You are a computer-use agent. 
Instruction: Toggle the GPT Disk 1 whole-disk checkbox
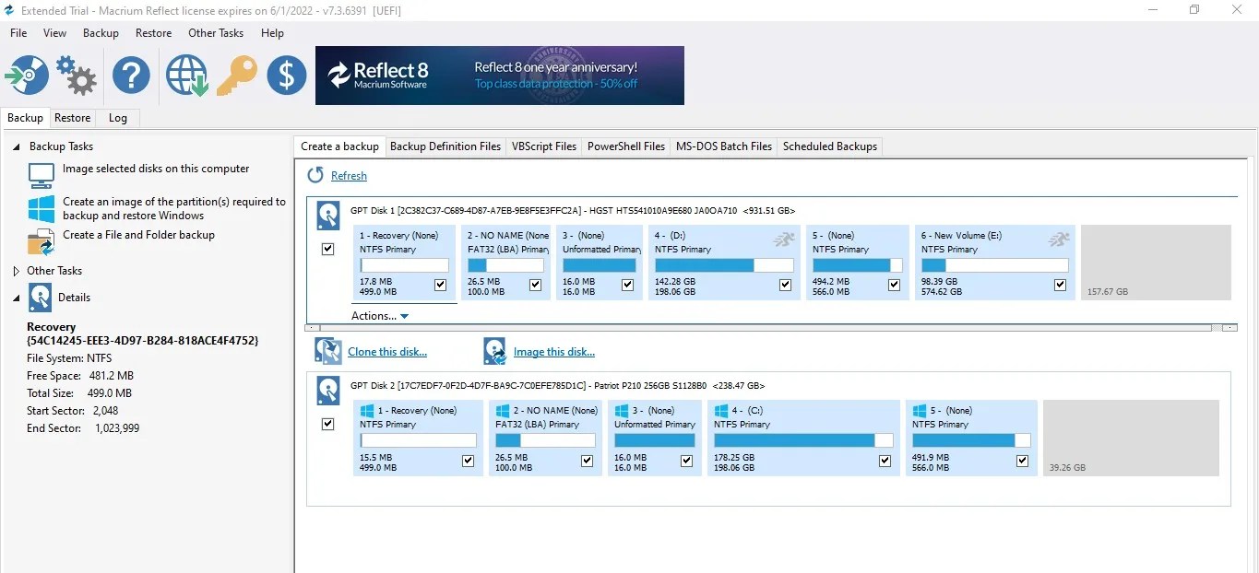point(327,250)
